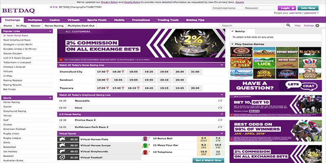Switch to the Exchange tab
This screenshot has width=326, height=163.
(13, 20)
